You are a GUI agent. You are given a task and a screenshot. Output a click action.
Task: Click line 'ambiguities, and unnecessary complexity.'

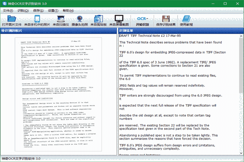click(x=149, y=149)
